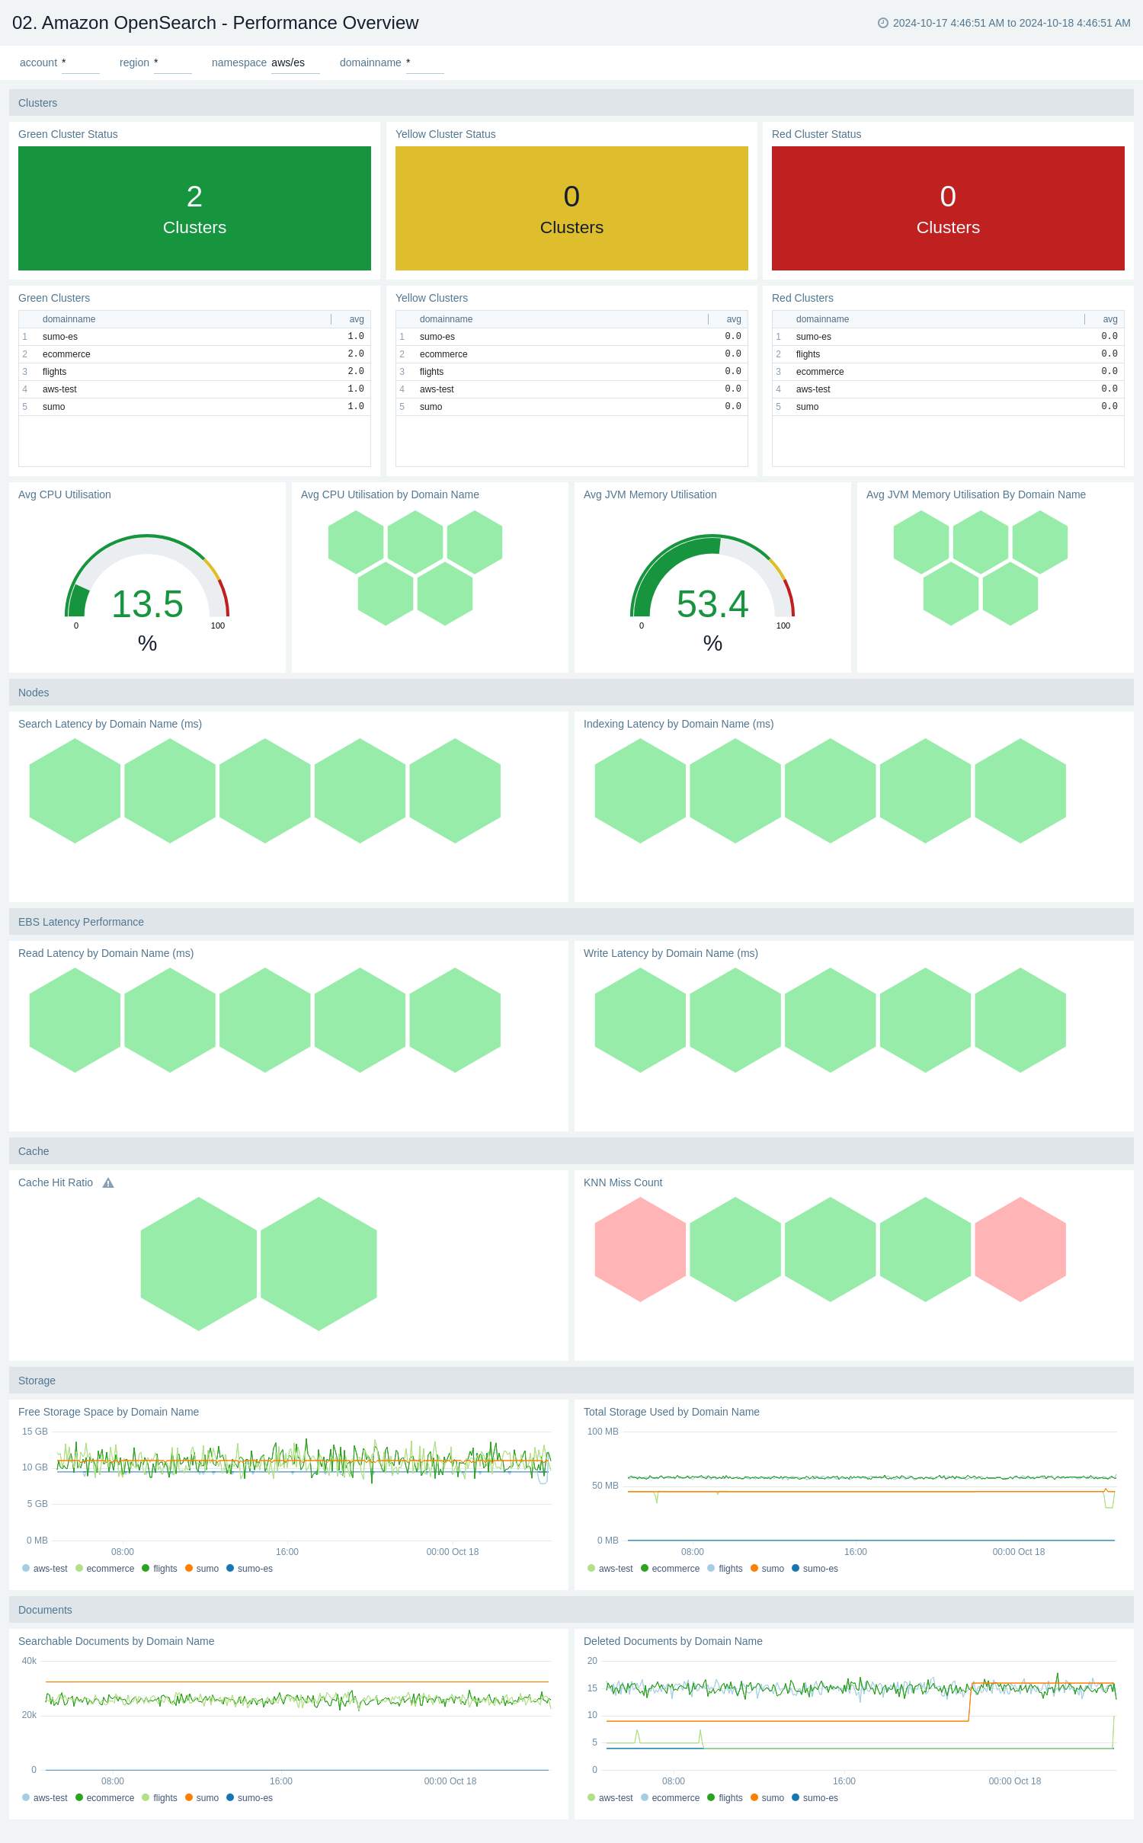Open the KNN Miss Count panel title
This screenshot has height=1843, width=1143.
pyautogui.click(x=623, y=1182)
